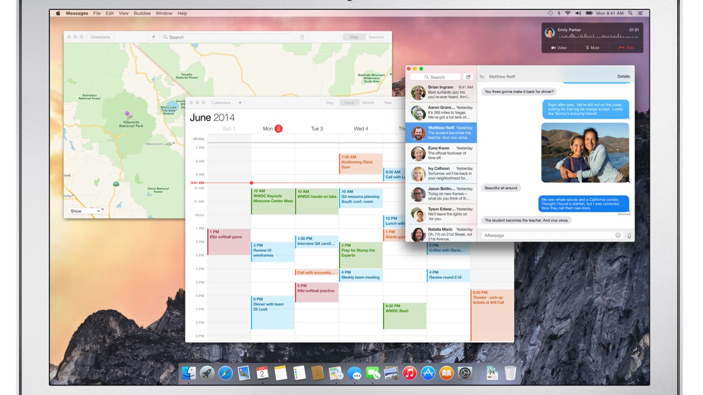Viewport: 703px width, 395px height.
Task: Switch Maps to Satellite view
Action: click(x=376, y=37)
